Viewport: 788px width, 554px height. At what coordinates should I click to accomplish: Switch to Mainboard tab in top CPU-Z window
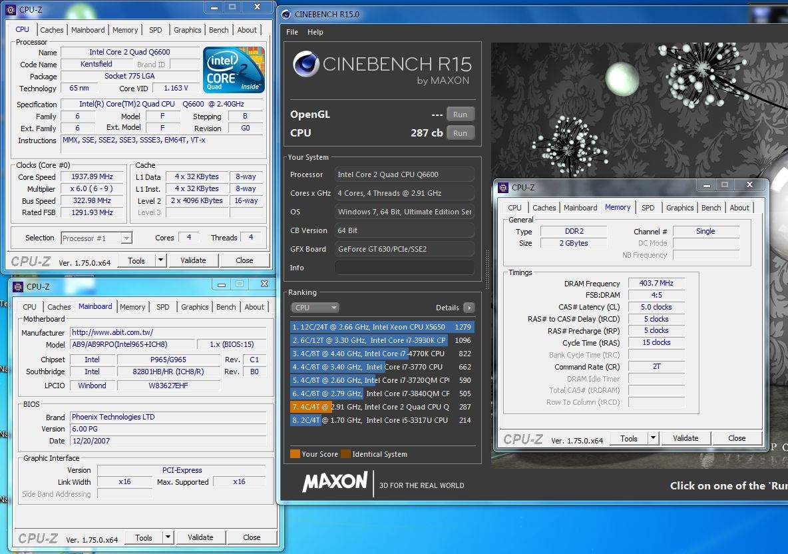(x=88, y=30)
